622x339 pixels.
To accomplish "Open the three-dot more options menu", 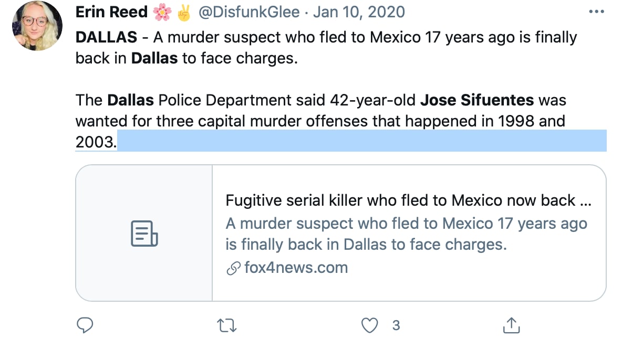I will pyautogui.click(x=597, y=12).
